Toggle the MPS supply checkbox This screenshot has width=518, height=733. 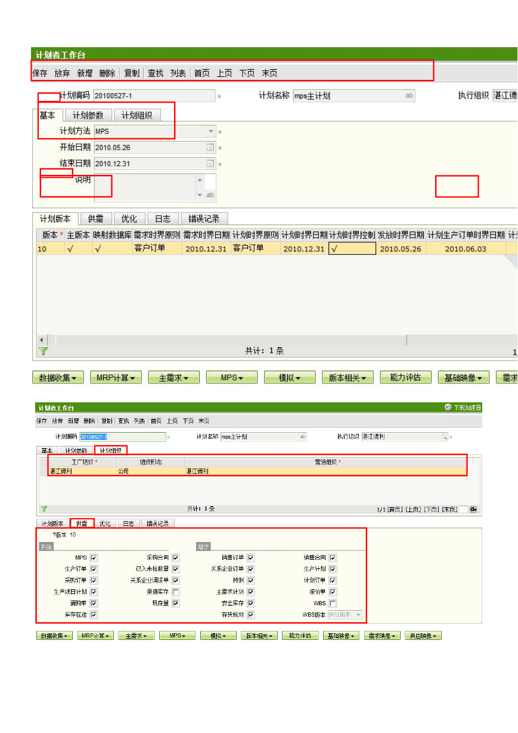94,558
